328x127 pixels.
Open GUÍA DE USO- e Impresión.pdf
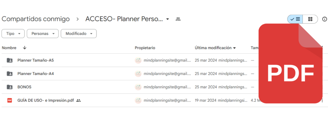click(x=45, y=100)
